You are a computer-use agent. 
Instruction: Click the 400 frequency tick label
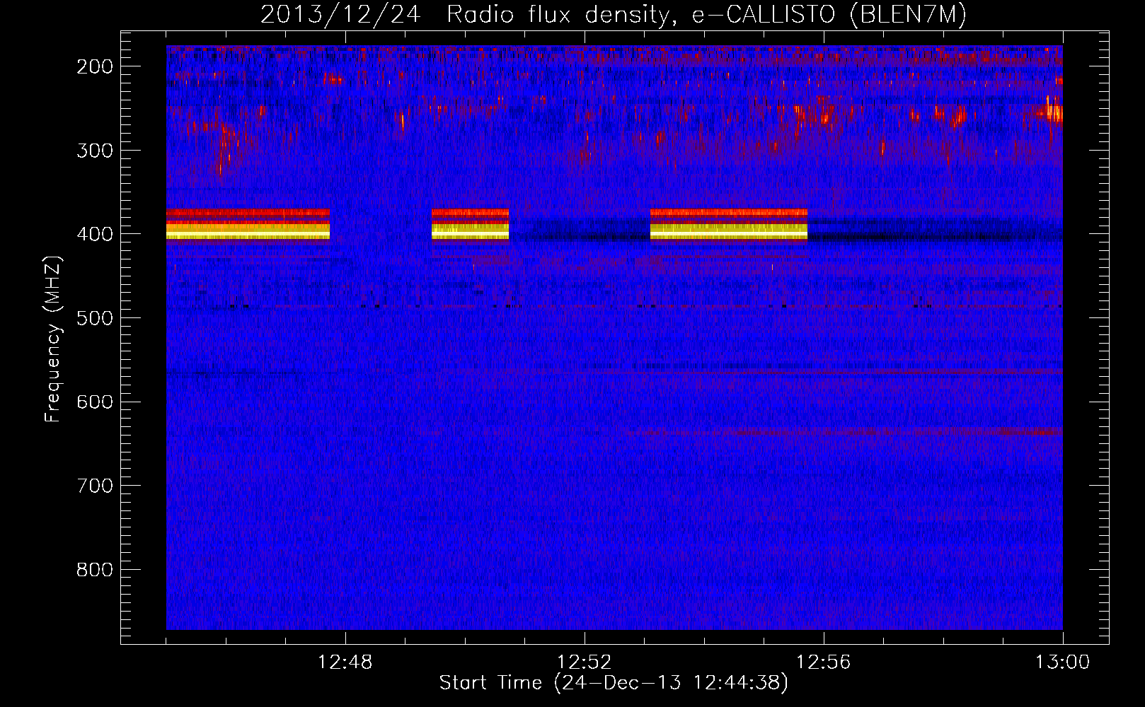[x=95, y=234]
